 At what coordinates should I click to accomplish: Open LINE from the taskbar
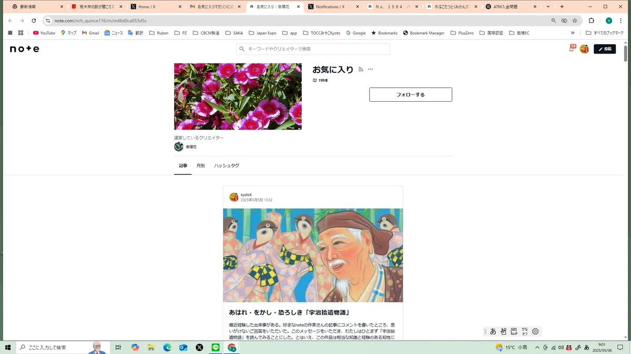215,347
